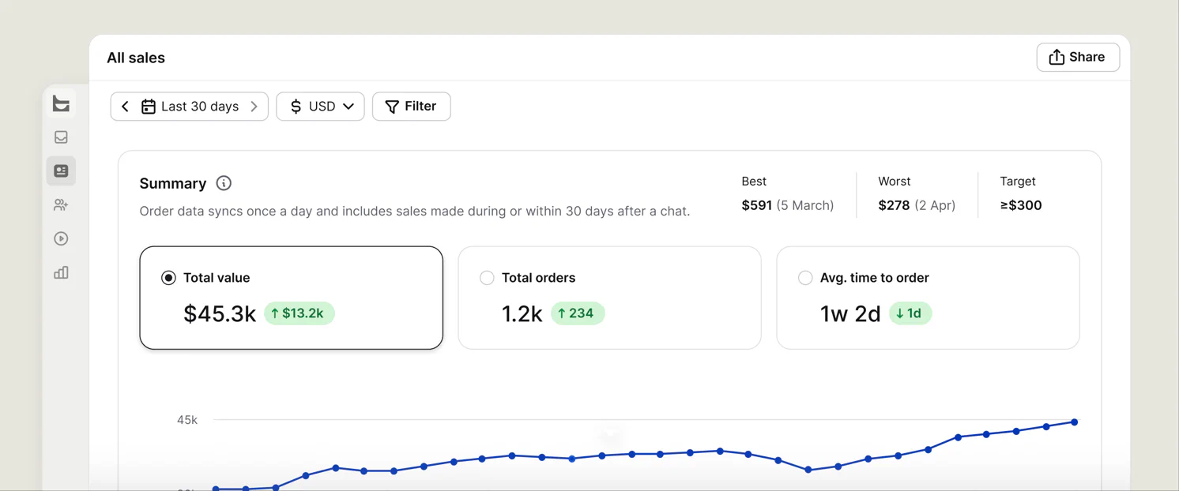Open the inbox icon in the sidebar
This screenshot has width=1179, height=491.
point(61,137)
